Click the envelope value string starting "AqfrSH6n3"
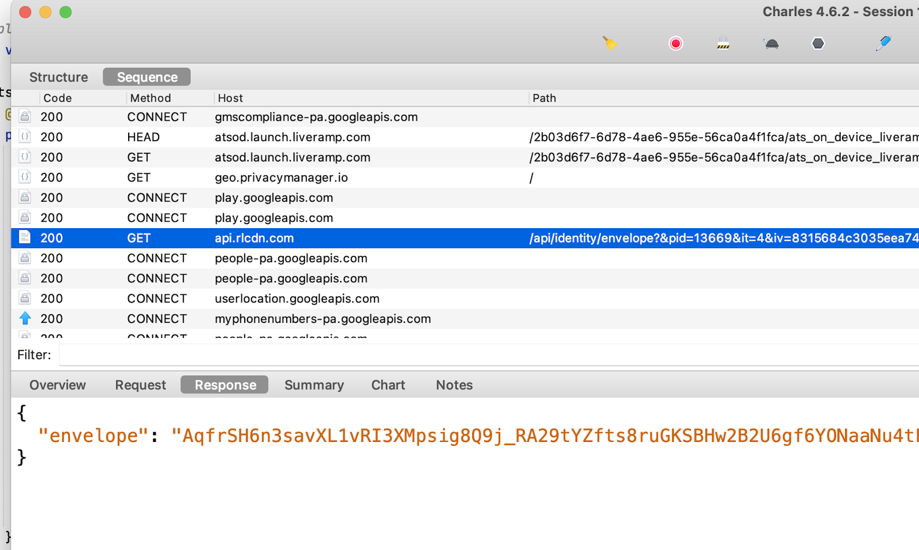Screen dimensions: 919x550 click(545, 436)
